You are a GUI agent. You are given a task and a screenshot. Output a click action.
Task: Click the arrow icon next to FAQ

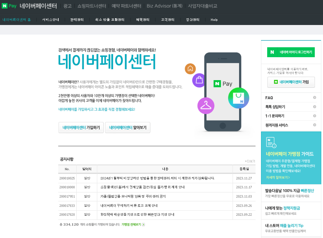pyautogui.click(x=314, y=98)
